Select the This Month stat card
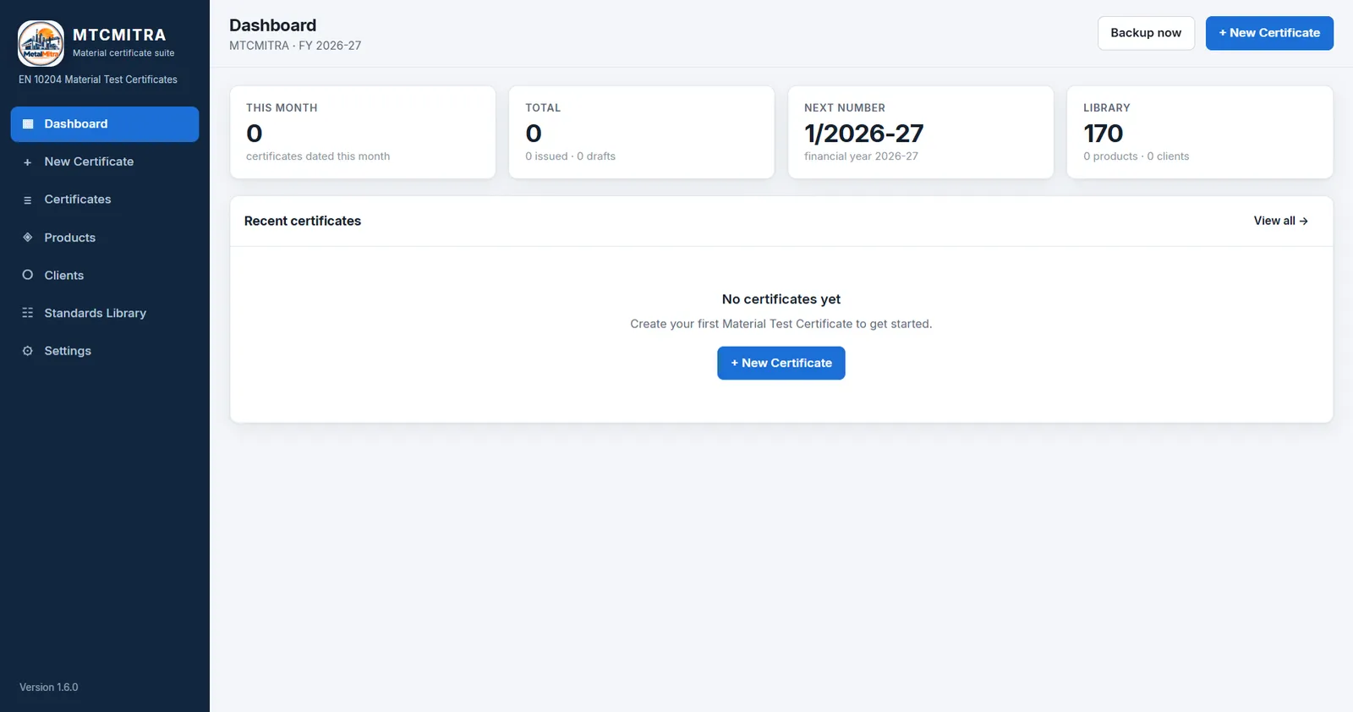Image resolution: width=1353 pixels, height=712 pixels. [363, 132]
